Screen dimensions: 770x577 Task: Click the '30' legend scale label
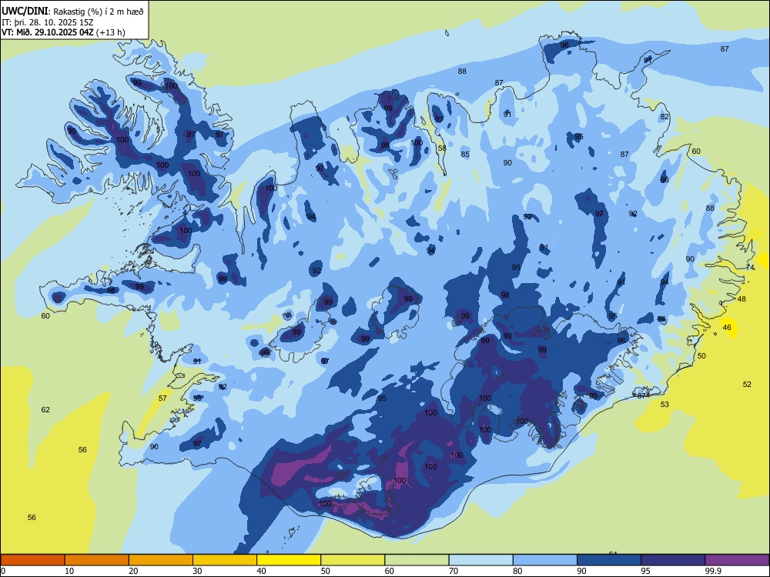point(197,571)
